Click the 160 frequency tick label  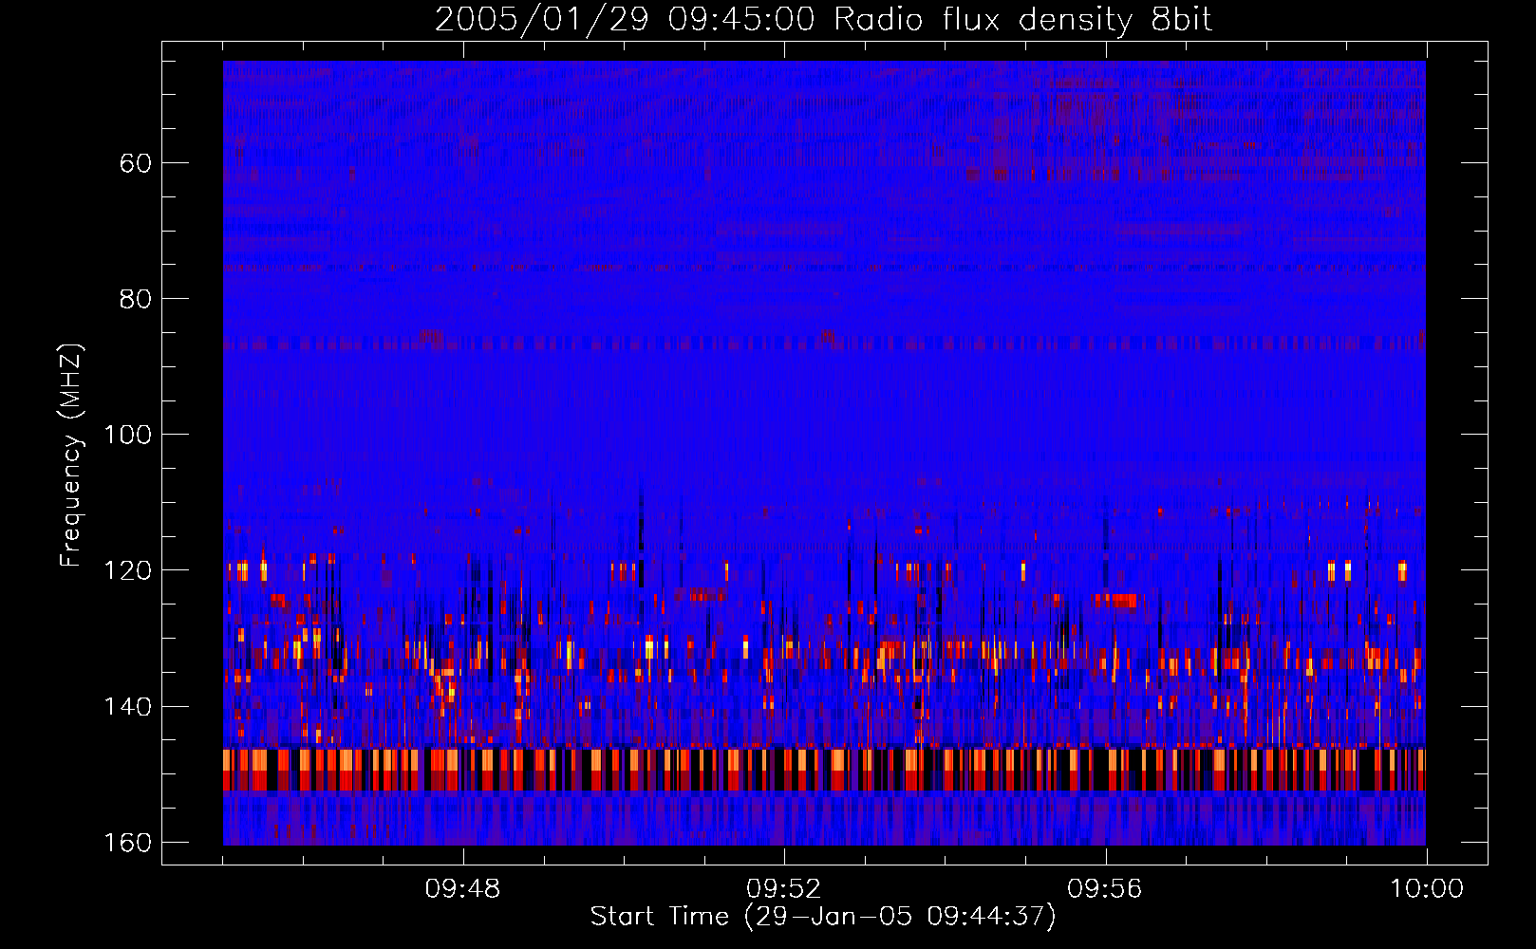128,843
